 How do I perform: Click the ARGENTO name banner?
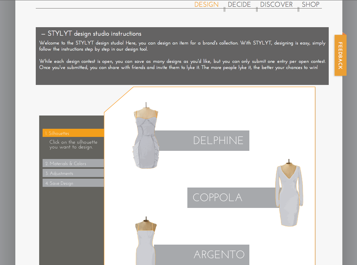coord(202,254)
